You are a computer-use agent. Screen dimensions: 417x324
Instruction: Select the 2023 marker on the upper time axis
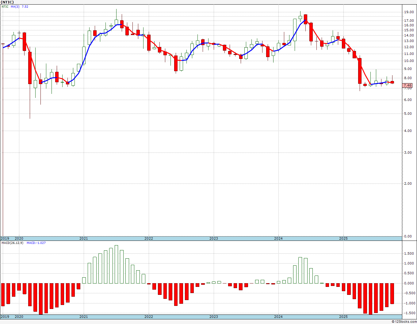214,238
